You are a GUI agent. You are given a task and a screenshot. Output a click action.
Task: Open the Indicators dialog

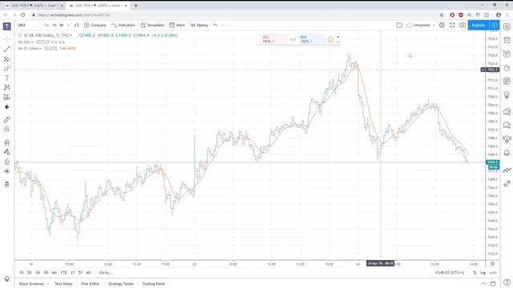(123, 25)
